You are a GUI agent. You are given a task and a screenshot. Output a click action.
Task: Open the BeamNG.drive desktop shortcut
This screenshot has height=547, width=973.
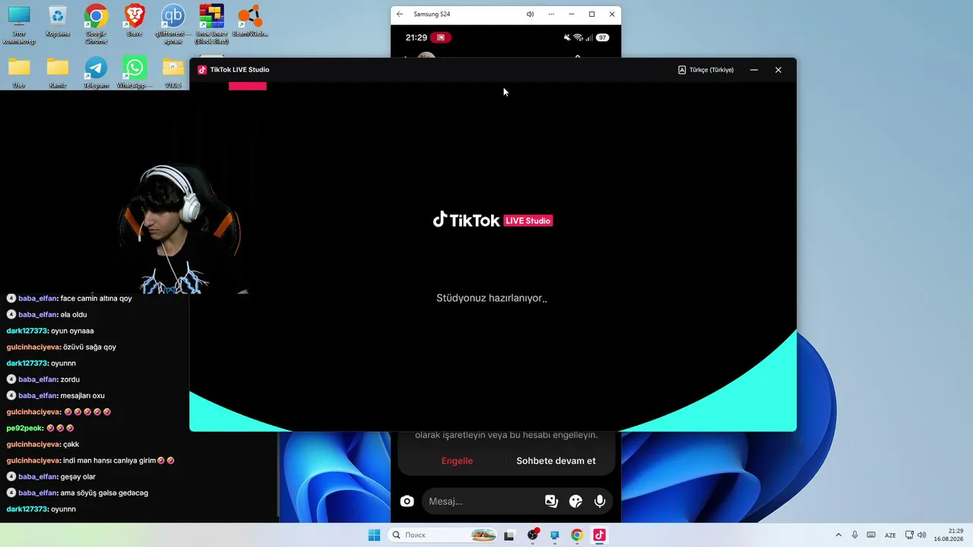click(250, 21)
